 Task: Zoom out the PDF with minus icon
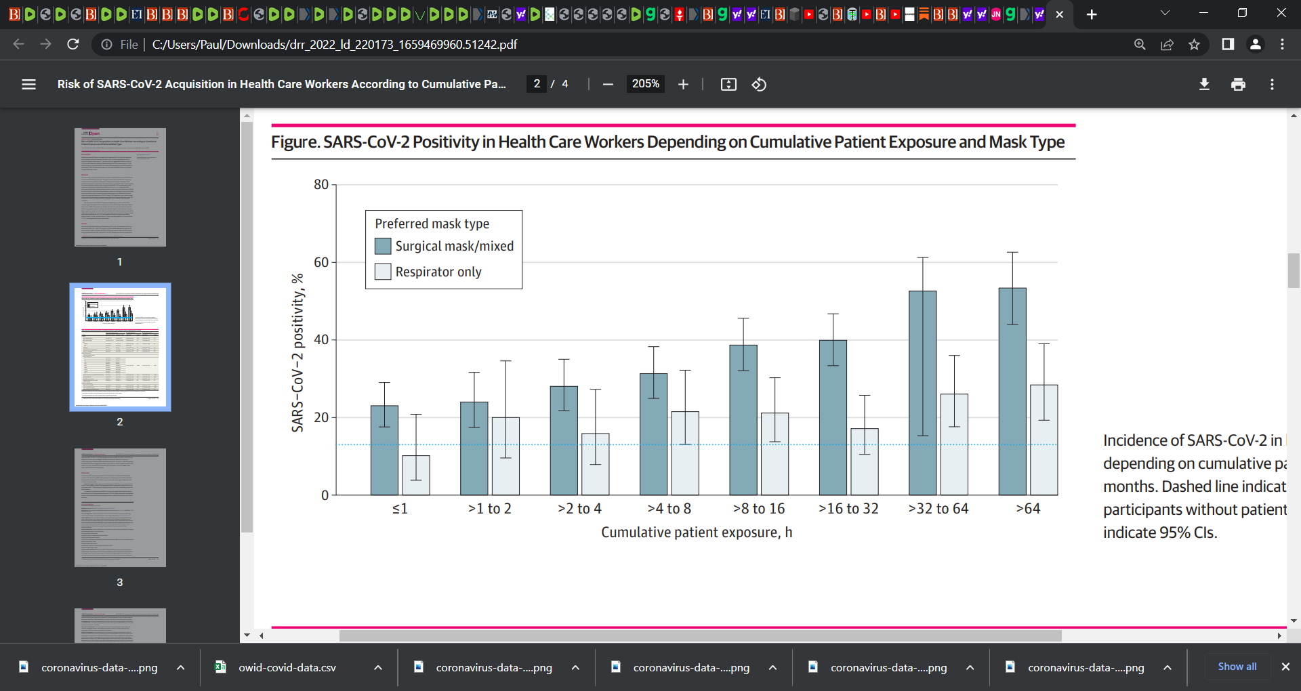[x=608, y=85]
